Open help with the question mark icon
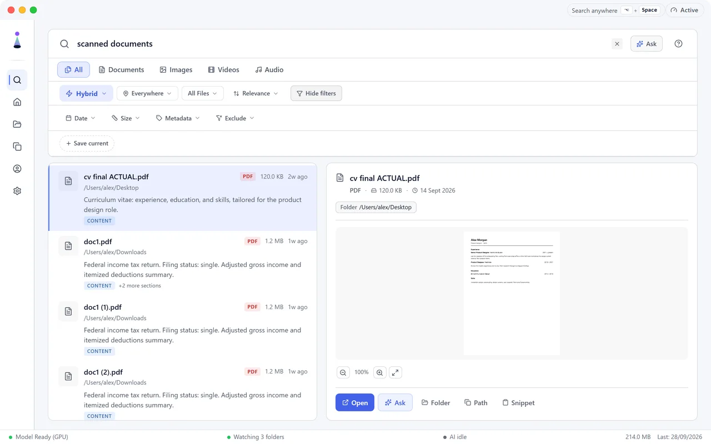This screenshot has width=711, height=444. (x=678, y=44)
